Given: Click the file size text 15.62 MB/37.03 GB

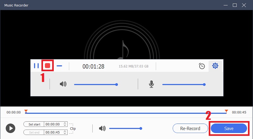Looking at the screenshot, I should tap(133, 66).
